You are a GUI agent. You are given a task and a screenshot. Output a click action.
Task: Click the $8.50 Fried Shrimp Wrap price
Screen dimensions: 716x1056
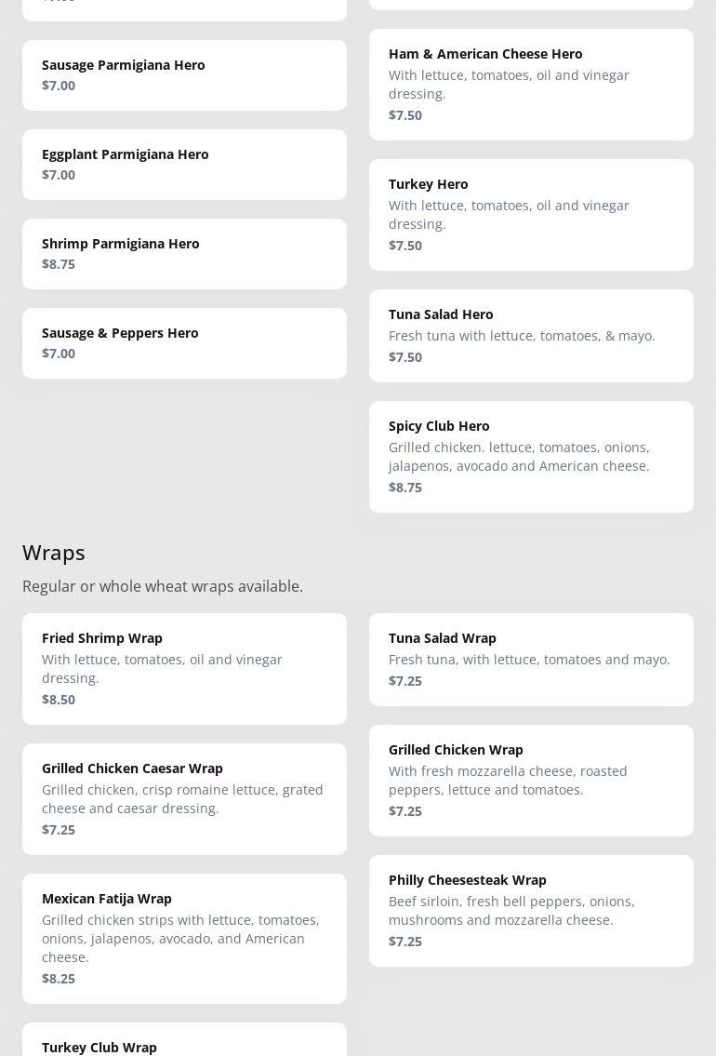click(x=59, y=700)
